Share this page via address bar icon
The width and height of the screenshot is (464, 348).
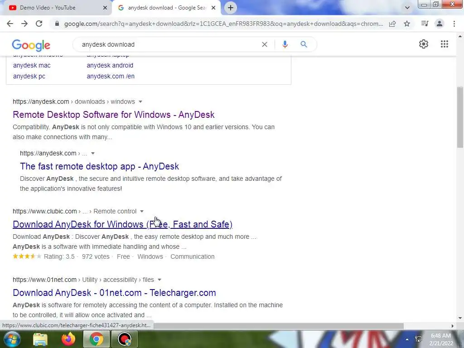(392, 24)
